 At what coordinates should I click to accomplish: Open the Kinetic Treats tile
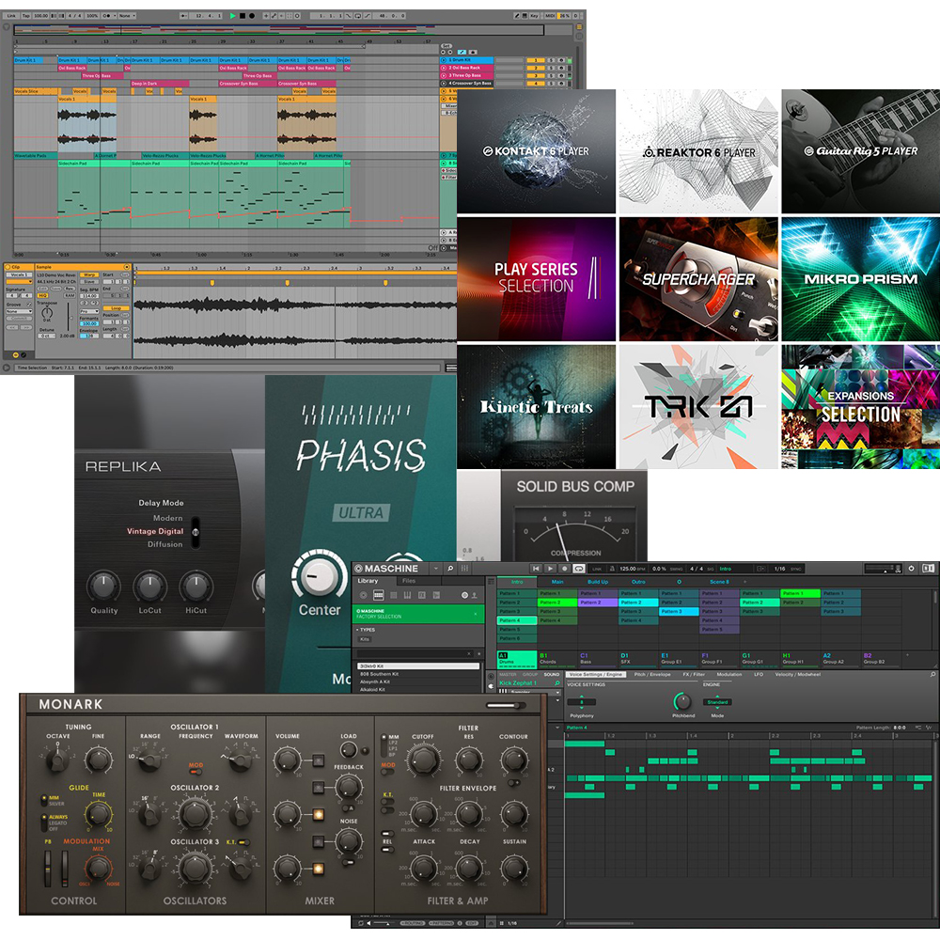(x=536, y=406)
